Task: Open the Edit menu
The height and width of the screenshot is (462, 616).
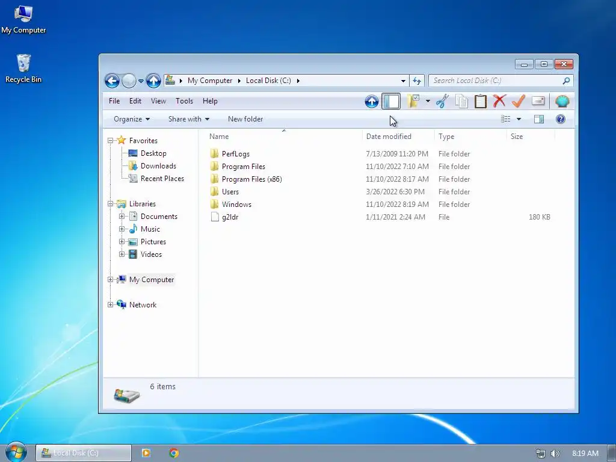Action: [135, 101]
